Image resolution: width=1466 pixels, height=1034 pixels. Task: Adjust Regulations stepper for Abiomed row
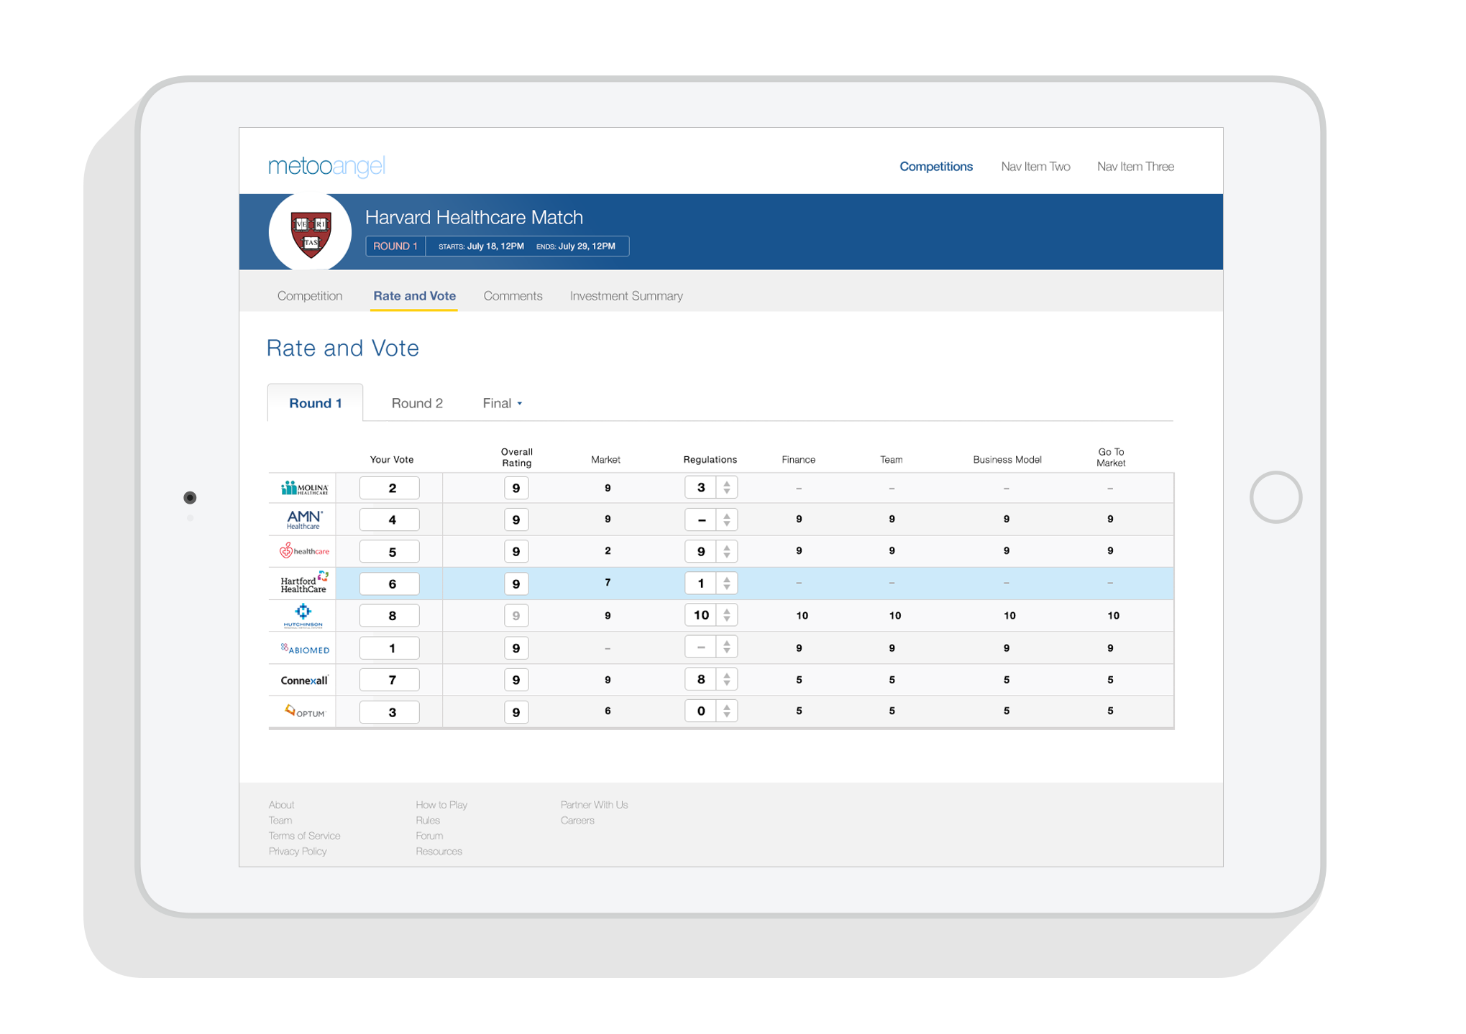point(727,647)
